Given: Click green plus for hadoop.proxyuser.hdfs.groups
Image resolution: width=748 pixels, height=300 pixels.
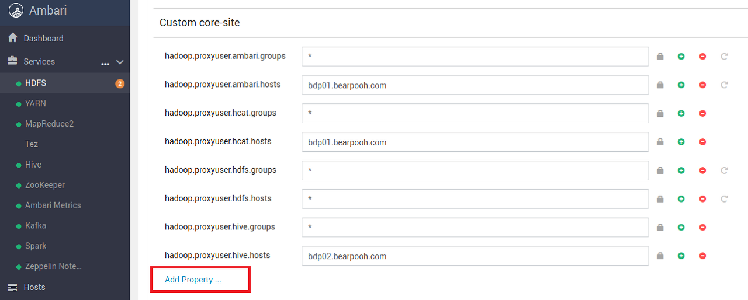Looking at the screenshot, I should (681, 170).
